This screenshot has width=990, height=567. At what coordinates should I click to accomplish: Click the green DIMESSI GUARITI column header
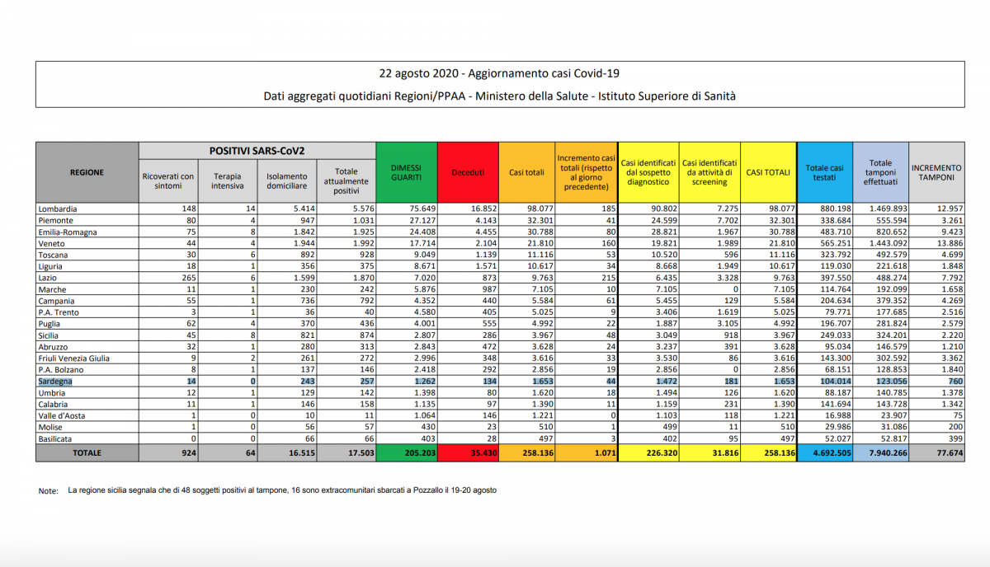pos(406,171)
